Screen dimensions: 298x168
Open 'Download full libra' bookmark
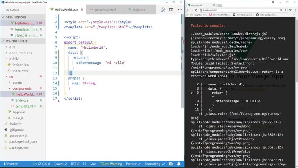tap(220, 15)
